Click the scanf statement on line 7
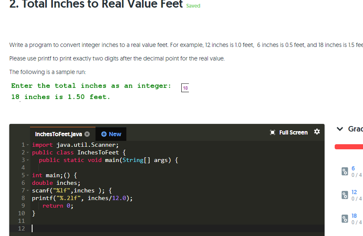The height and width of the screenshot is (236, 363). (x=72, y=191)
